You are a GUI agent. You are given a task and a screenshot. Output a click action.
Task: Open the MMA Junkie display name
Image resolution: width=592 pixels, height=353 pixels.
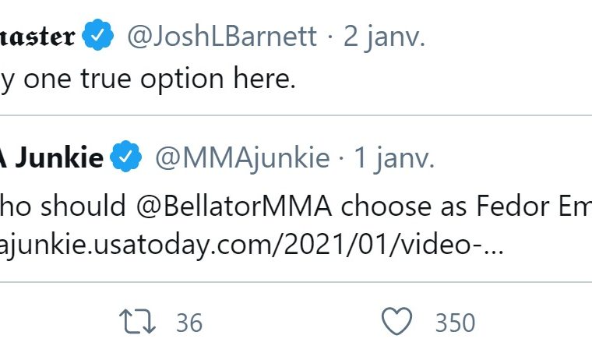click(51, 157)
